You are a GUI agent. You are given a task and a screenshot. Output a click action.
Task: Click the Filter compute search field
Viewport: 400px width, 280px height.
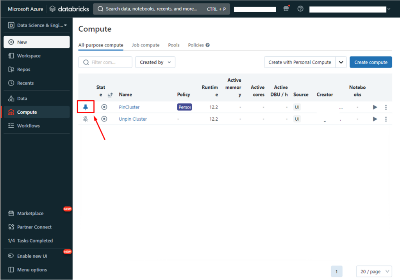(x=105, y=62)
